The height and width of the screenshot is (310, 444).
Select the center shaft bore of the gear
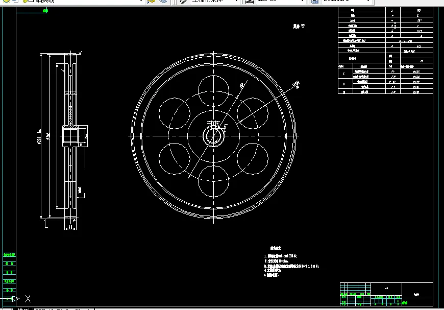(x=213, y=136)
